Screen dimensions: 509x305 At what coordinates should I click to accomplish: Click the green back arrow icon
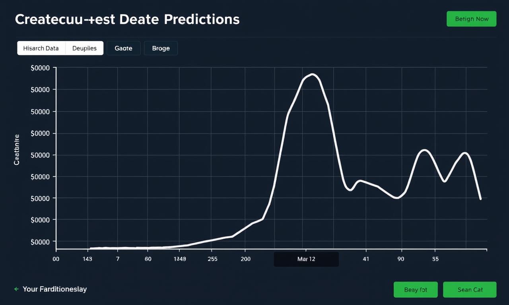[16, 289]
